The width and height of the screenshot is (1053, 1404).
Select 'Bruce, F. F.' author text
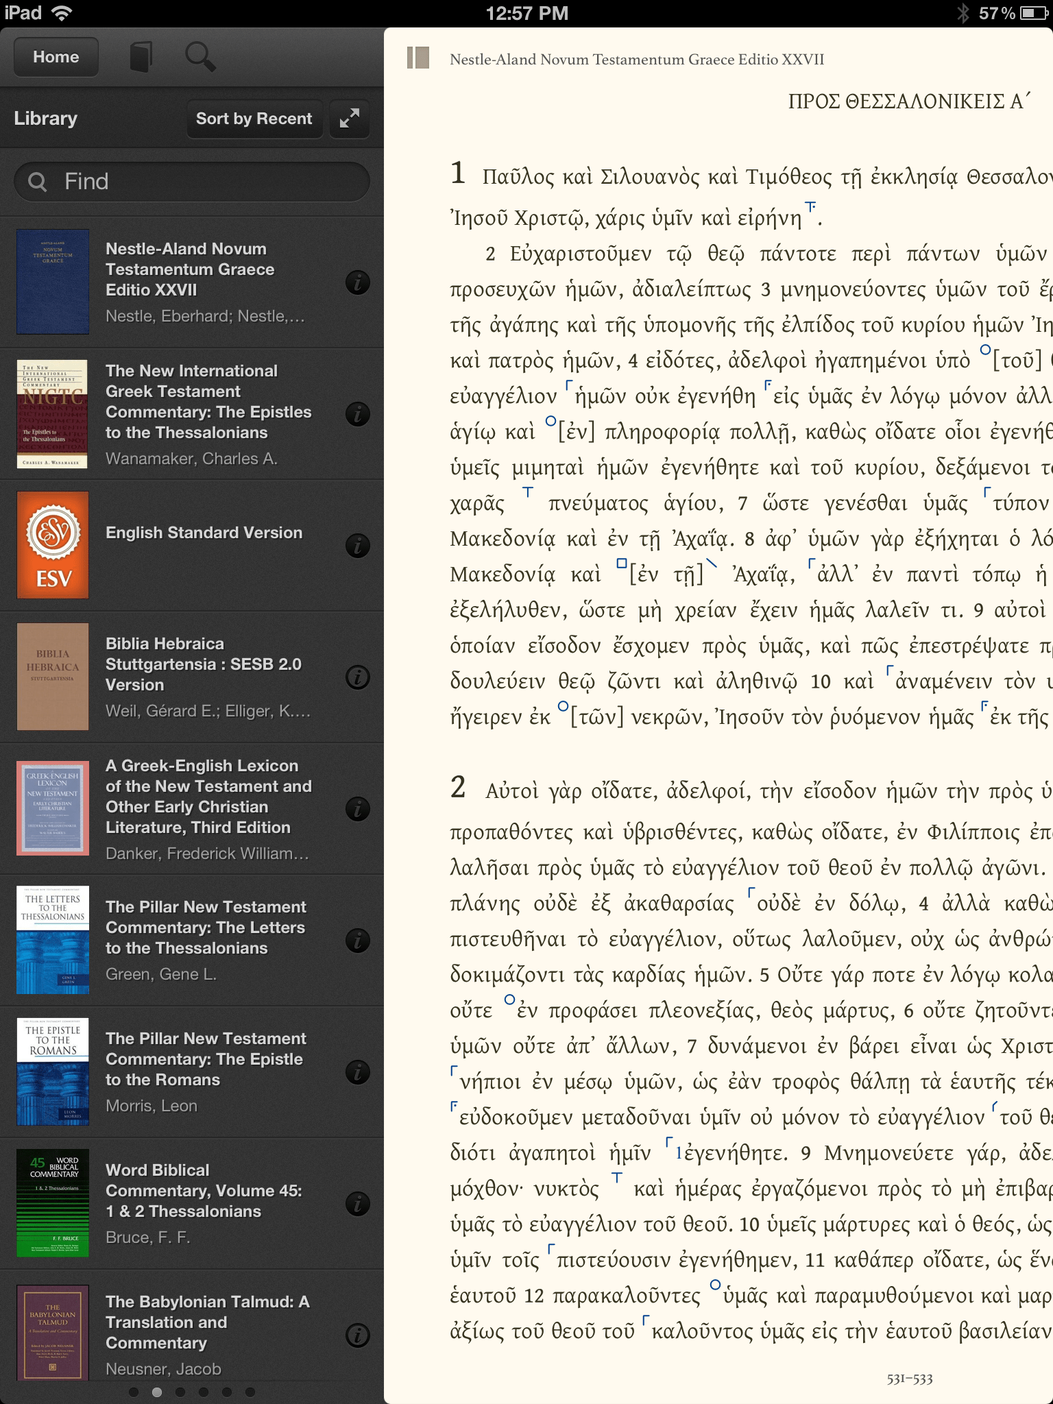point(148,1237)
